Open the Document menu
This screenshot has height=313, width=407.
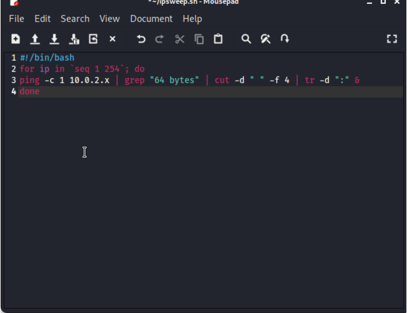click(151, 19)
